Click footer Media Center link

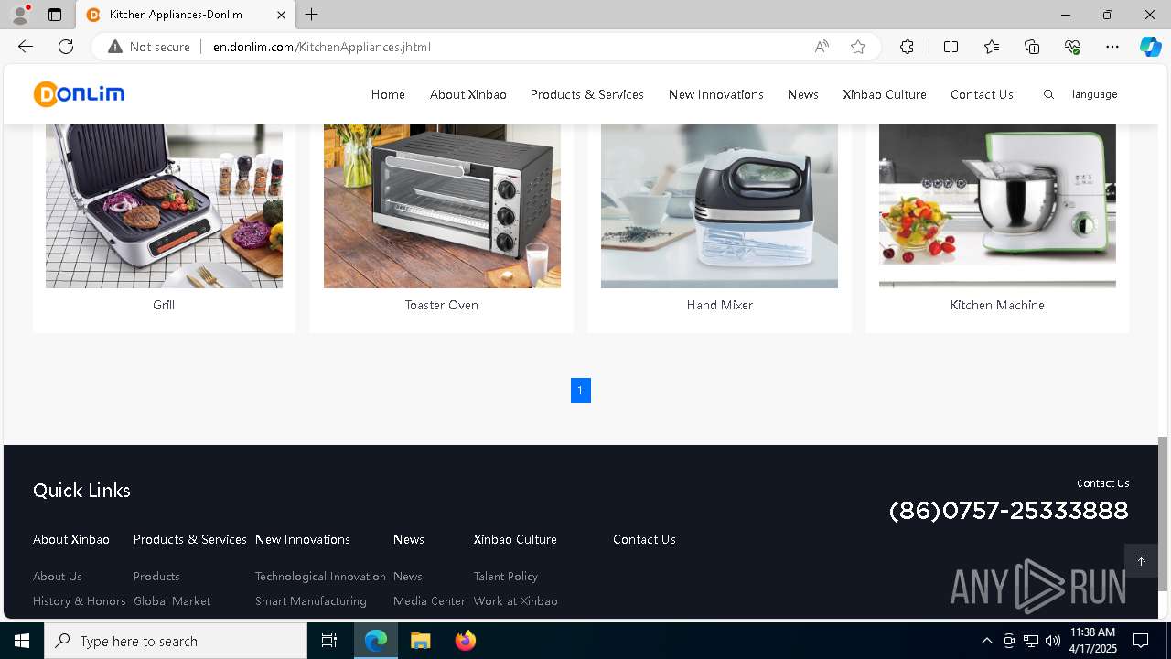429,600
